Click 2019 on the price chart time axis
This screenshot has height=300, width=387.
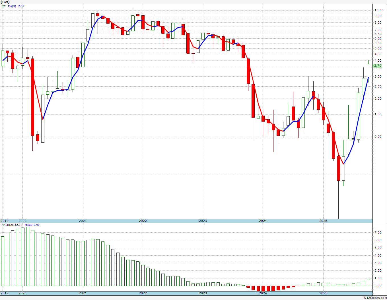point(4,221)
